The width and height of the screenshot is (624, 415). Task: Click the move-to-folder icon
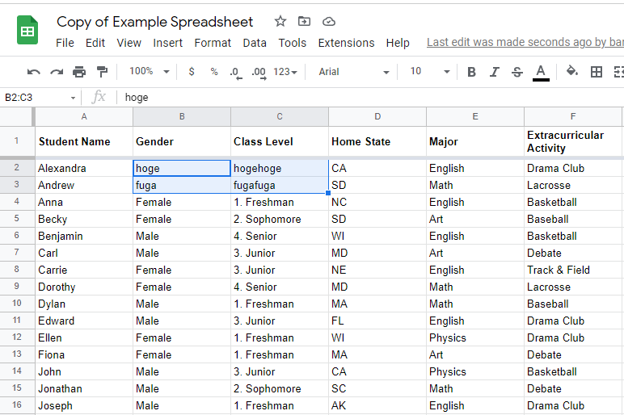pyautogui.click(x=304, y=22)
